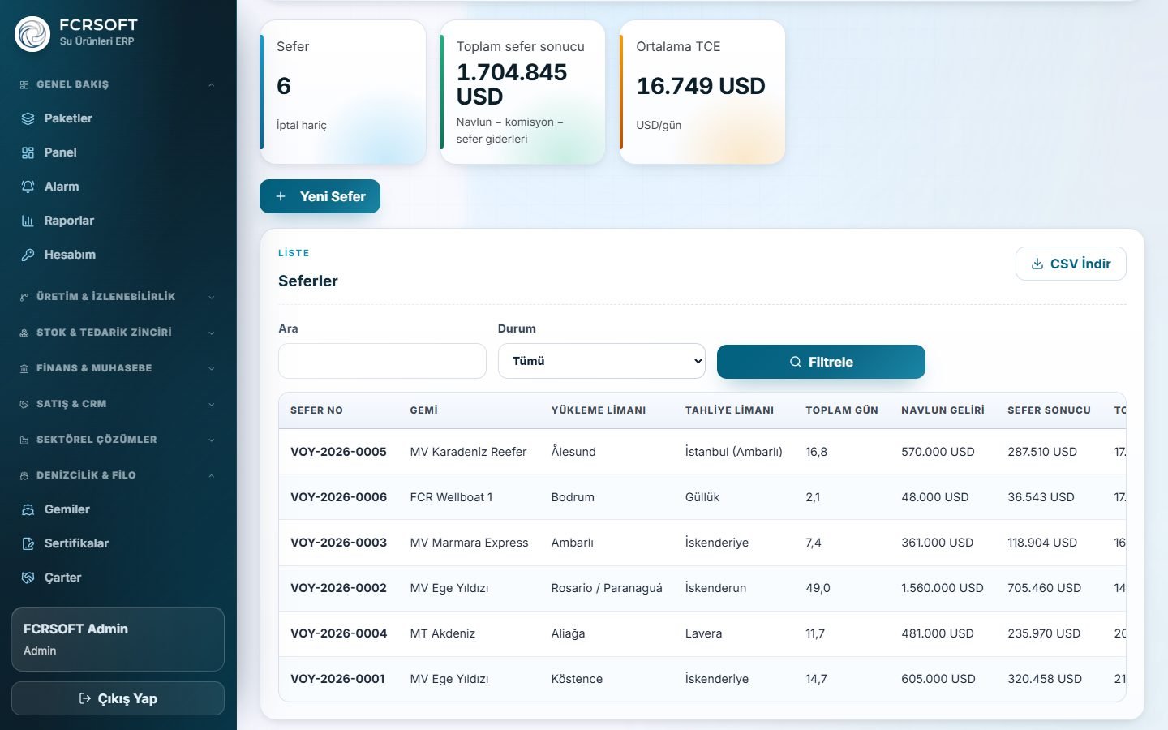Image resolution: width=1168 pixels, height=730 pixels.
Task: Click the download icon in CSV İndir
Action: pos(1037,264)
